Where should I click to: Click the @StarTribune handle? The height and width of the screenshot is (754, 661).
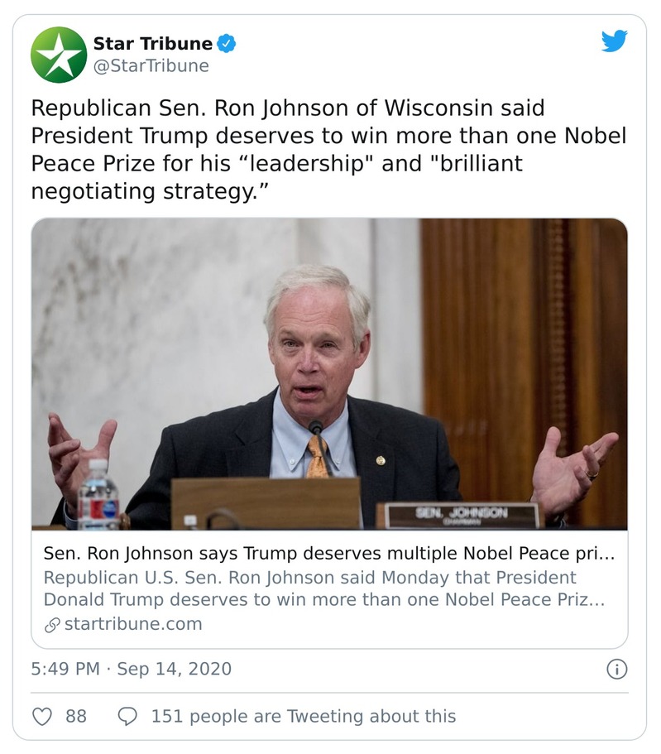pyautogui.click(x=151, y=65)
